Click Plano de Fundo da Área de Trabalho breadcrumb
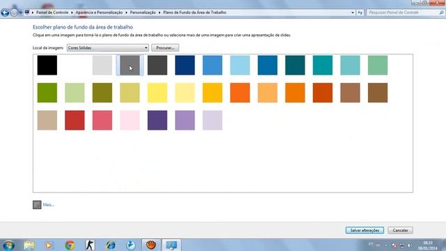This screenshot has height=251, width=446. click(x=194, y=13)
